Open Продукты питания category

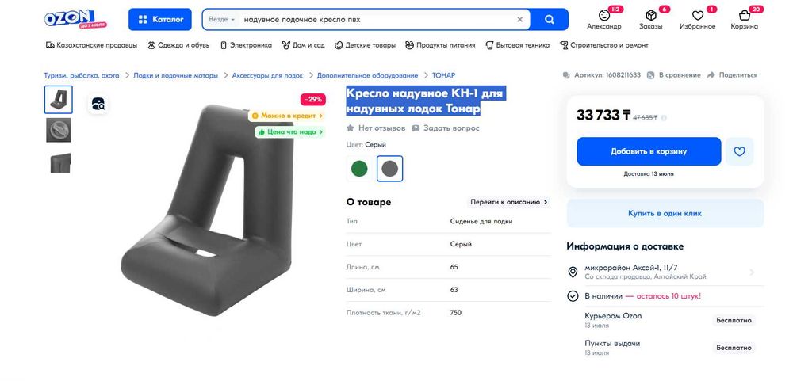coord(440,45)
